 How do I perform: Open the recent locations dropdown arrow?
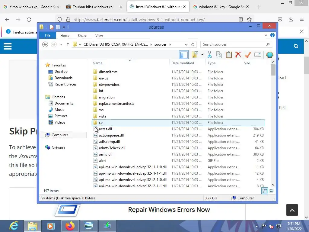coord(61,44)
